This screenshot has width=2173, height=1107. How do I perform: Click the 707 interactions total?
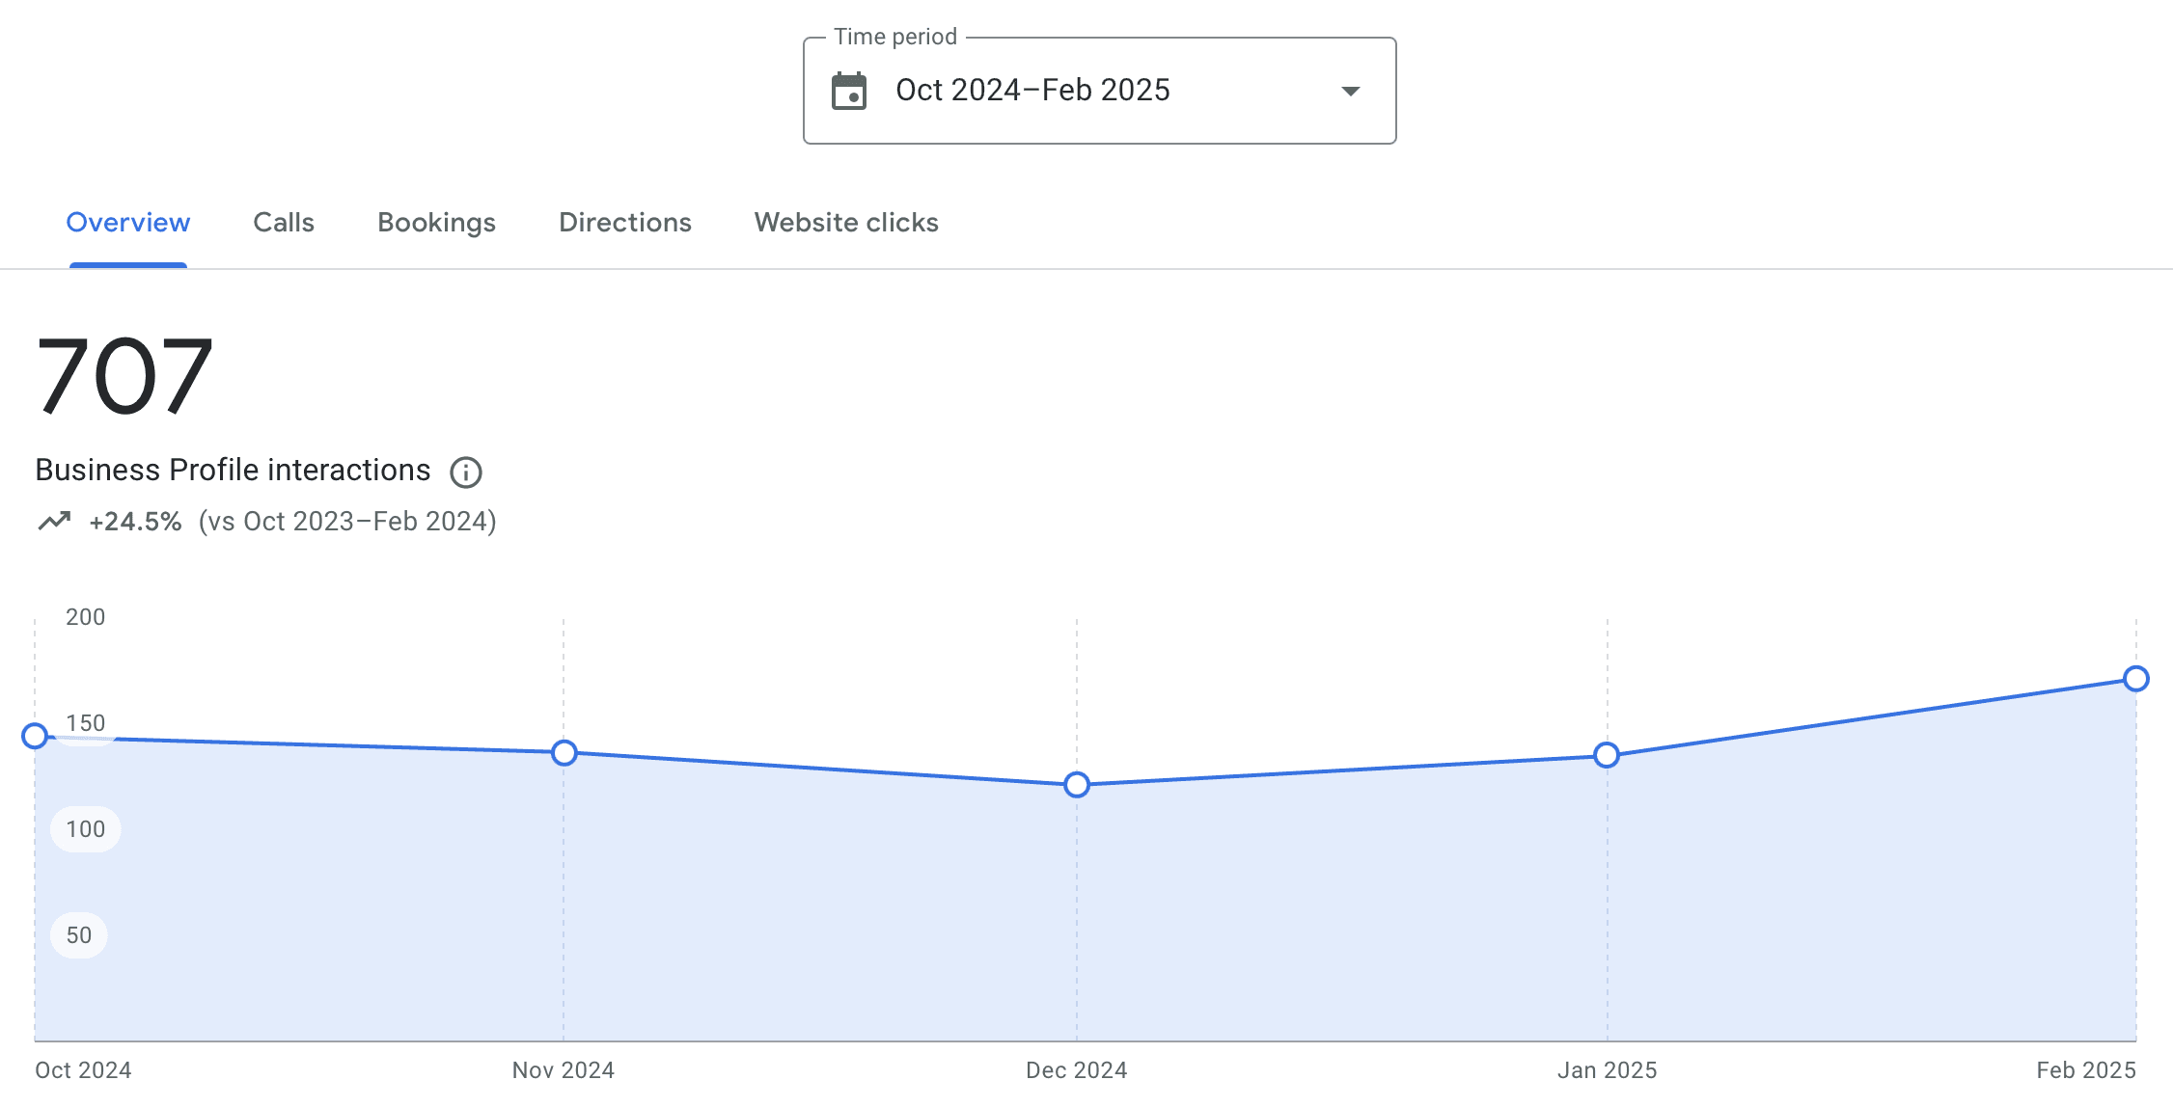(x=124, y=375)
